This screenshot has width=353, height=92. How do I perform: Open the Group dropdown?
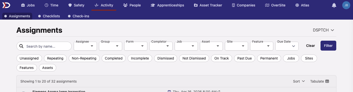(x=110, y=46)
